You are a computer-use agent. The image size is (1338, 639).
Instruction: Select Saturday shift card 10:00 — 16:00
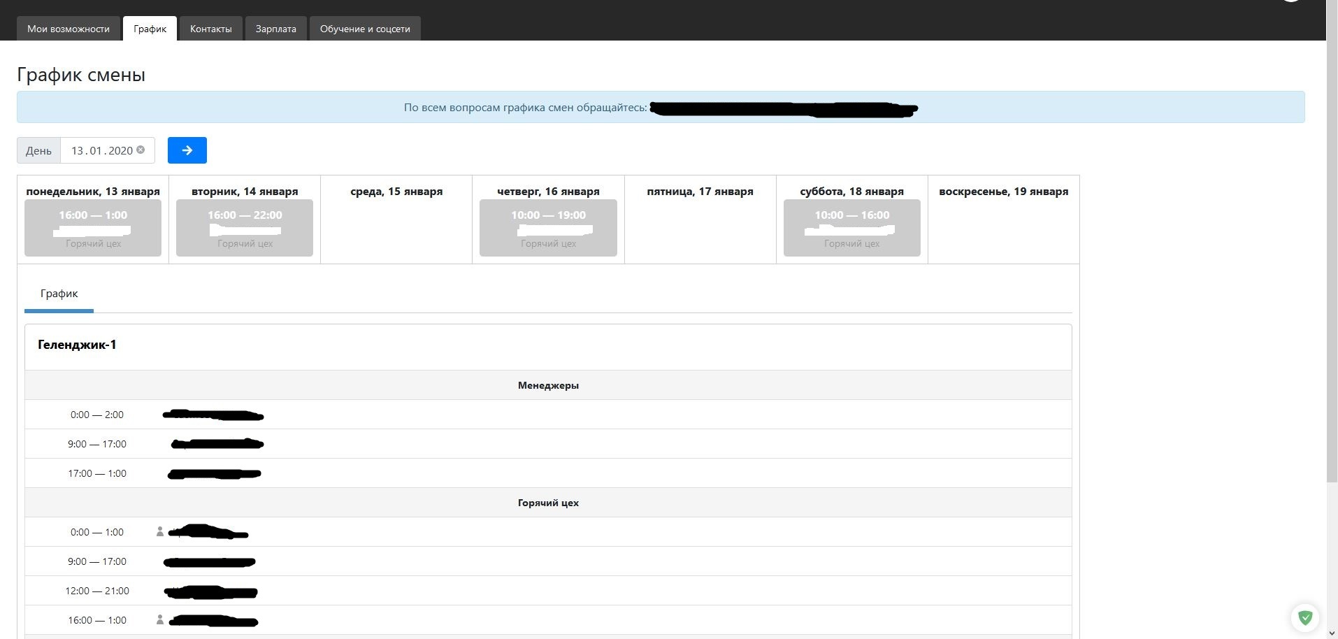click(x=851, y=228)
